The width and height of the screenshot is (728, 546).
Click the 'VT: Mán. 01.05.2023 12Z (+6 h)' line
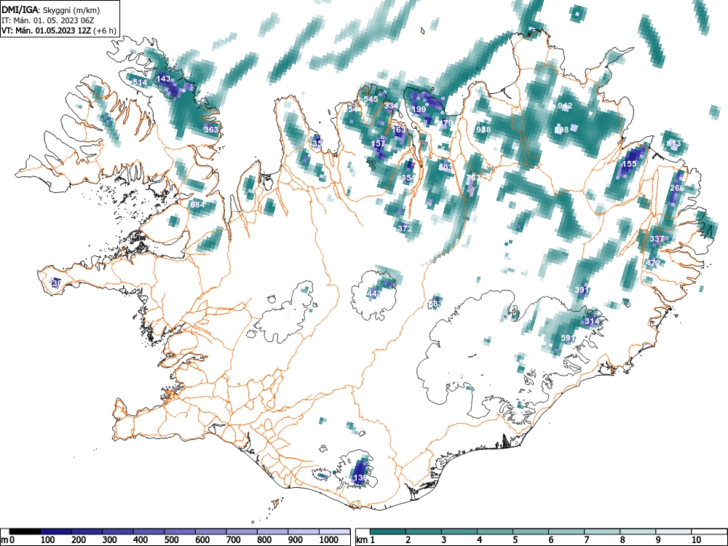click(58, 31)
